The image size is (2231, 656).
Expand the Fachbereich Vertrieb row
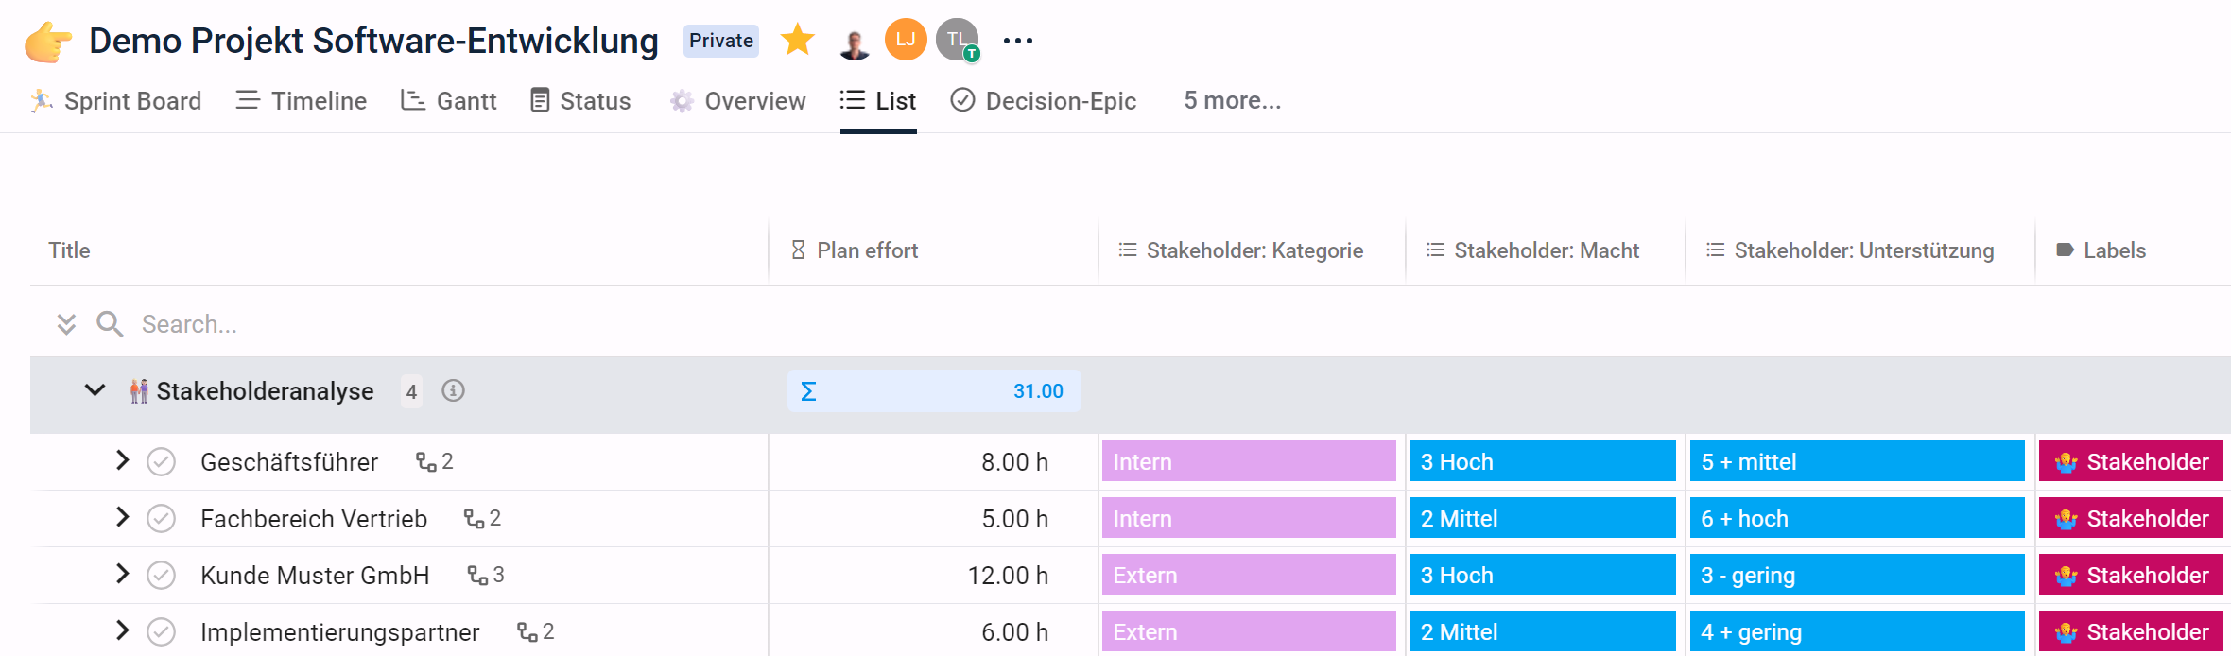tap(122, 517)
